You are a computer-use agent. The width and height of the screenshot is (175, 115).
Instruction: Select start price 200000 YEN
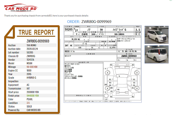point(33,92)
